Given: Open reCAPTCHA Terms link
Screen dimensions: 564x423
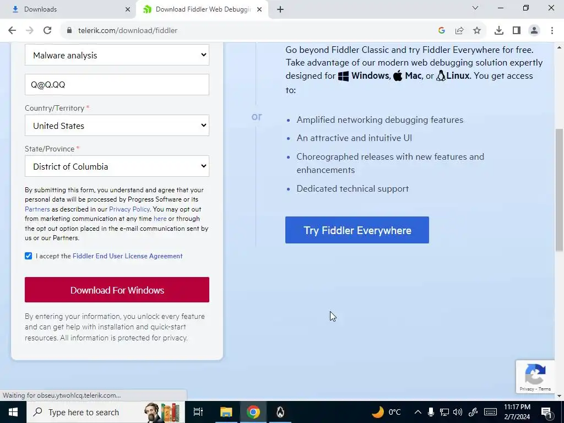Looking at the screenshot, I should point(545,389).
